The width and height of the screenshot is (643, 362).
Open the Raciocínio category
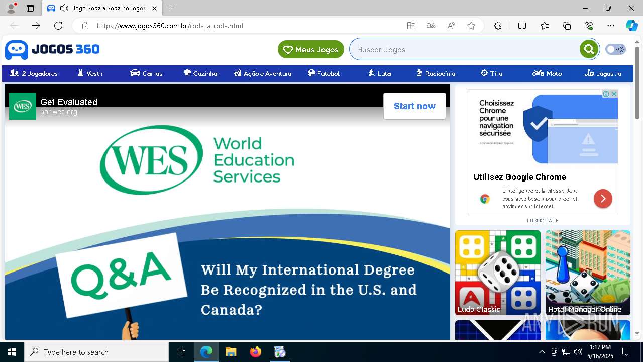point(436,73)
